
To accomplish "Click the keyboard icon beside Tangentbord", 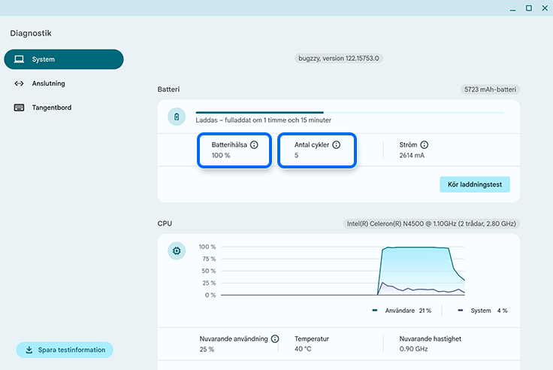I will tap(19, 108).
